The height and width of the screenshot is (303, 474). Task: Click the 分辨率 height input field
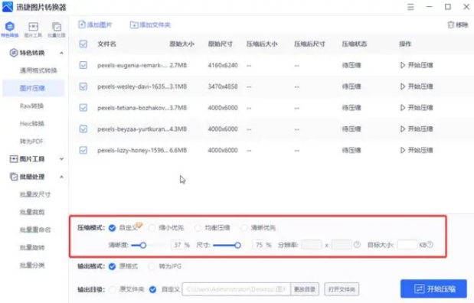342,244
